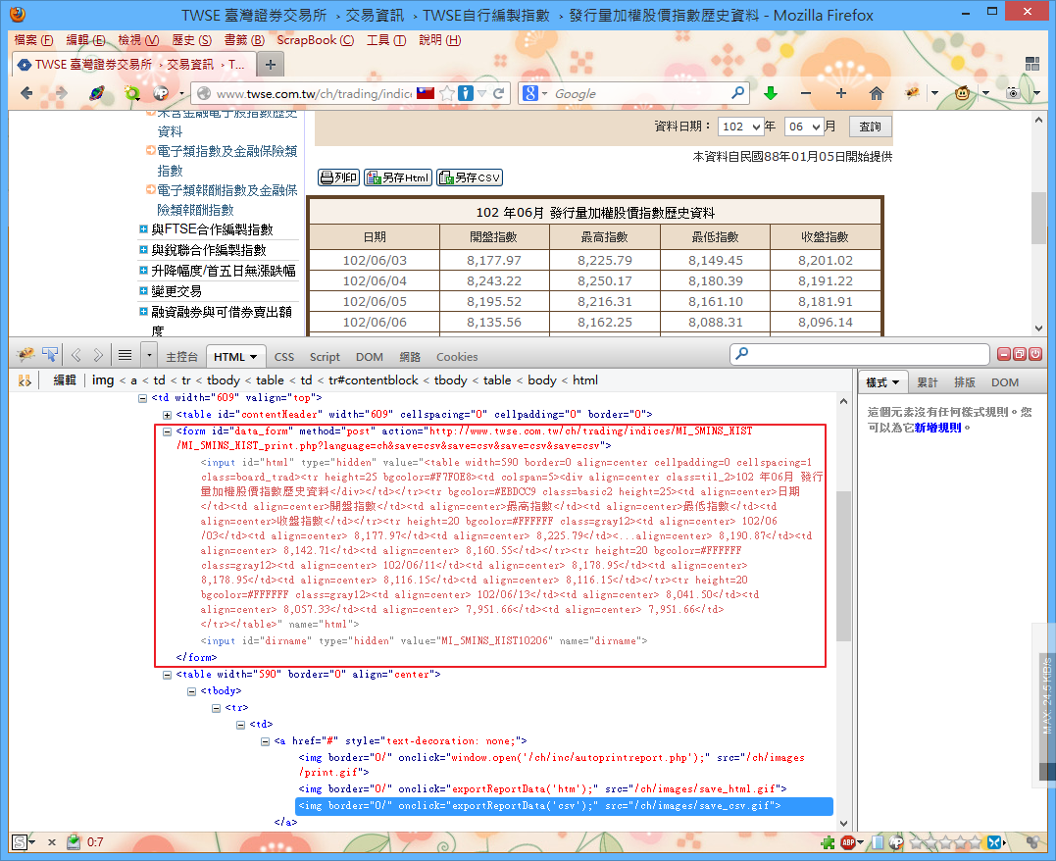The image size is (1056, 861).
Task: Collapse the data_form form node
Action: (x=167, y=431)
